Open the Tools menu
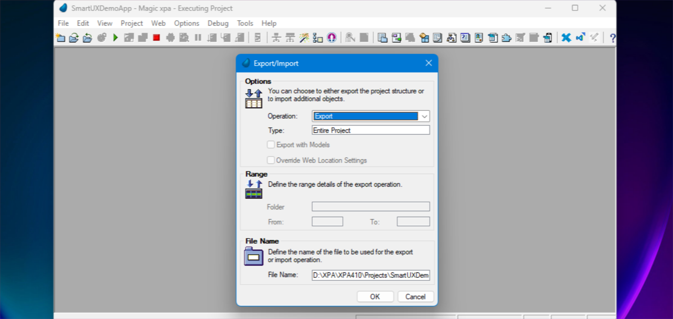This screenshot has width=673, height=319. tap(245, 23)
